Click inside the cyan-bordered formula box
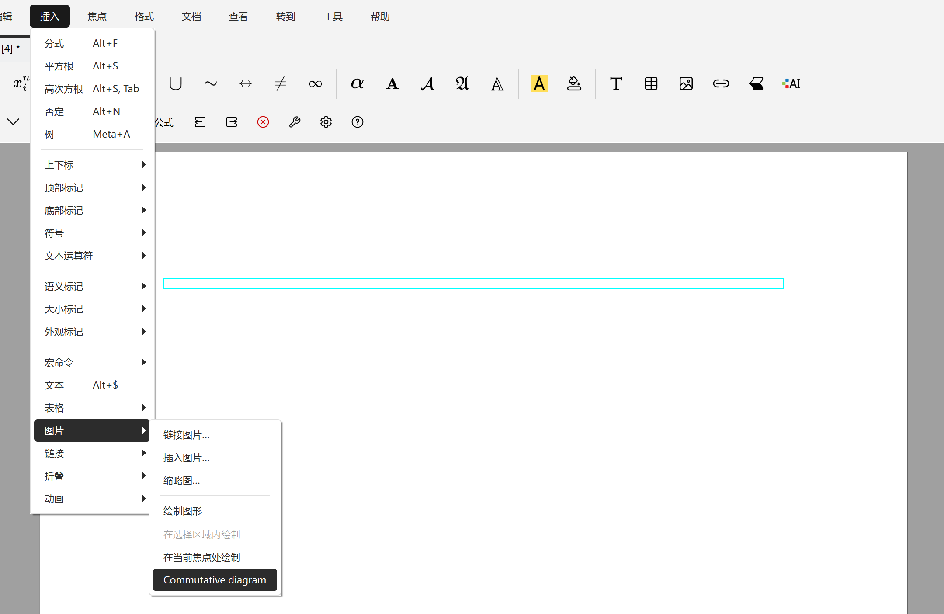944x614 pixels. coord(473,284)
